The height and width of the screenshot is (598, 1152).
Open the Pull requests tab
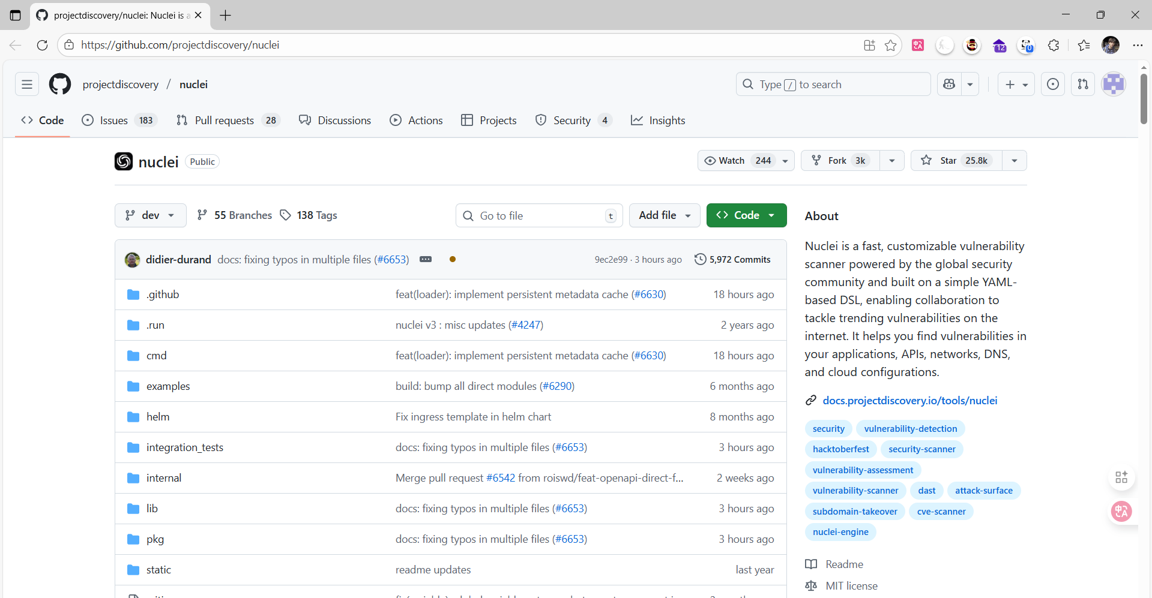point(228,121)
